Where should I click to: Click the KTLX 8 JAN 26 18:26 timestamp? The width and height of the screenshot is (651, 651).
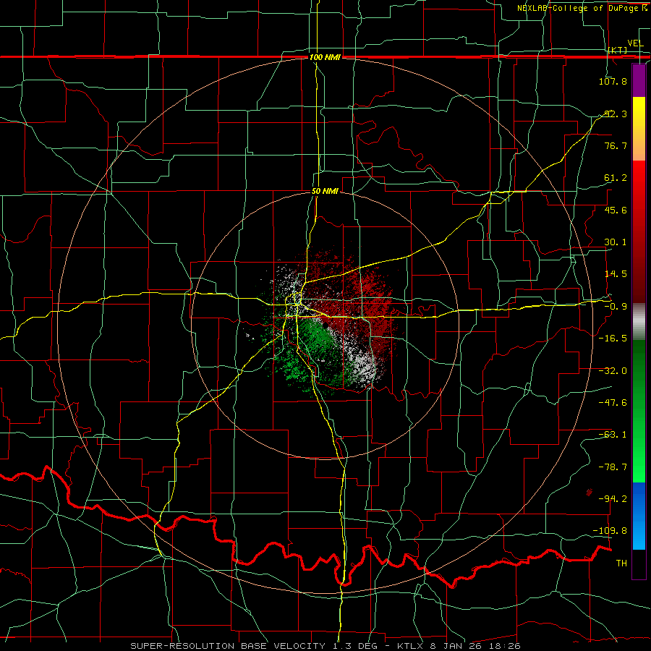459,646
